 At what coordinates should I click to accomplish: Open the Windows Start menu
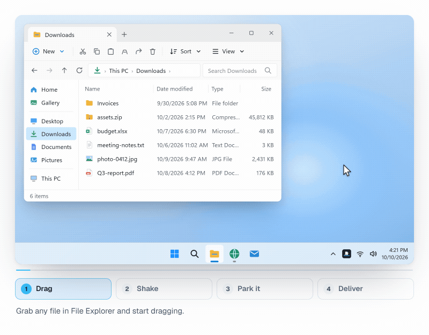[x=175, y=254]
